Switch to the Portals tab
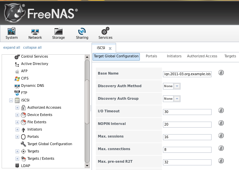 (x=151, y=56)
